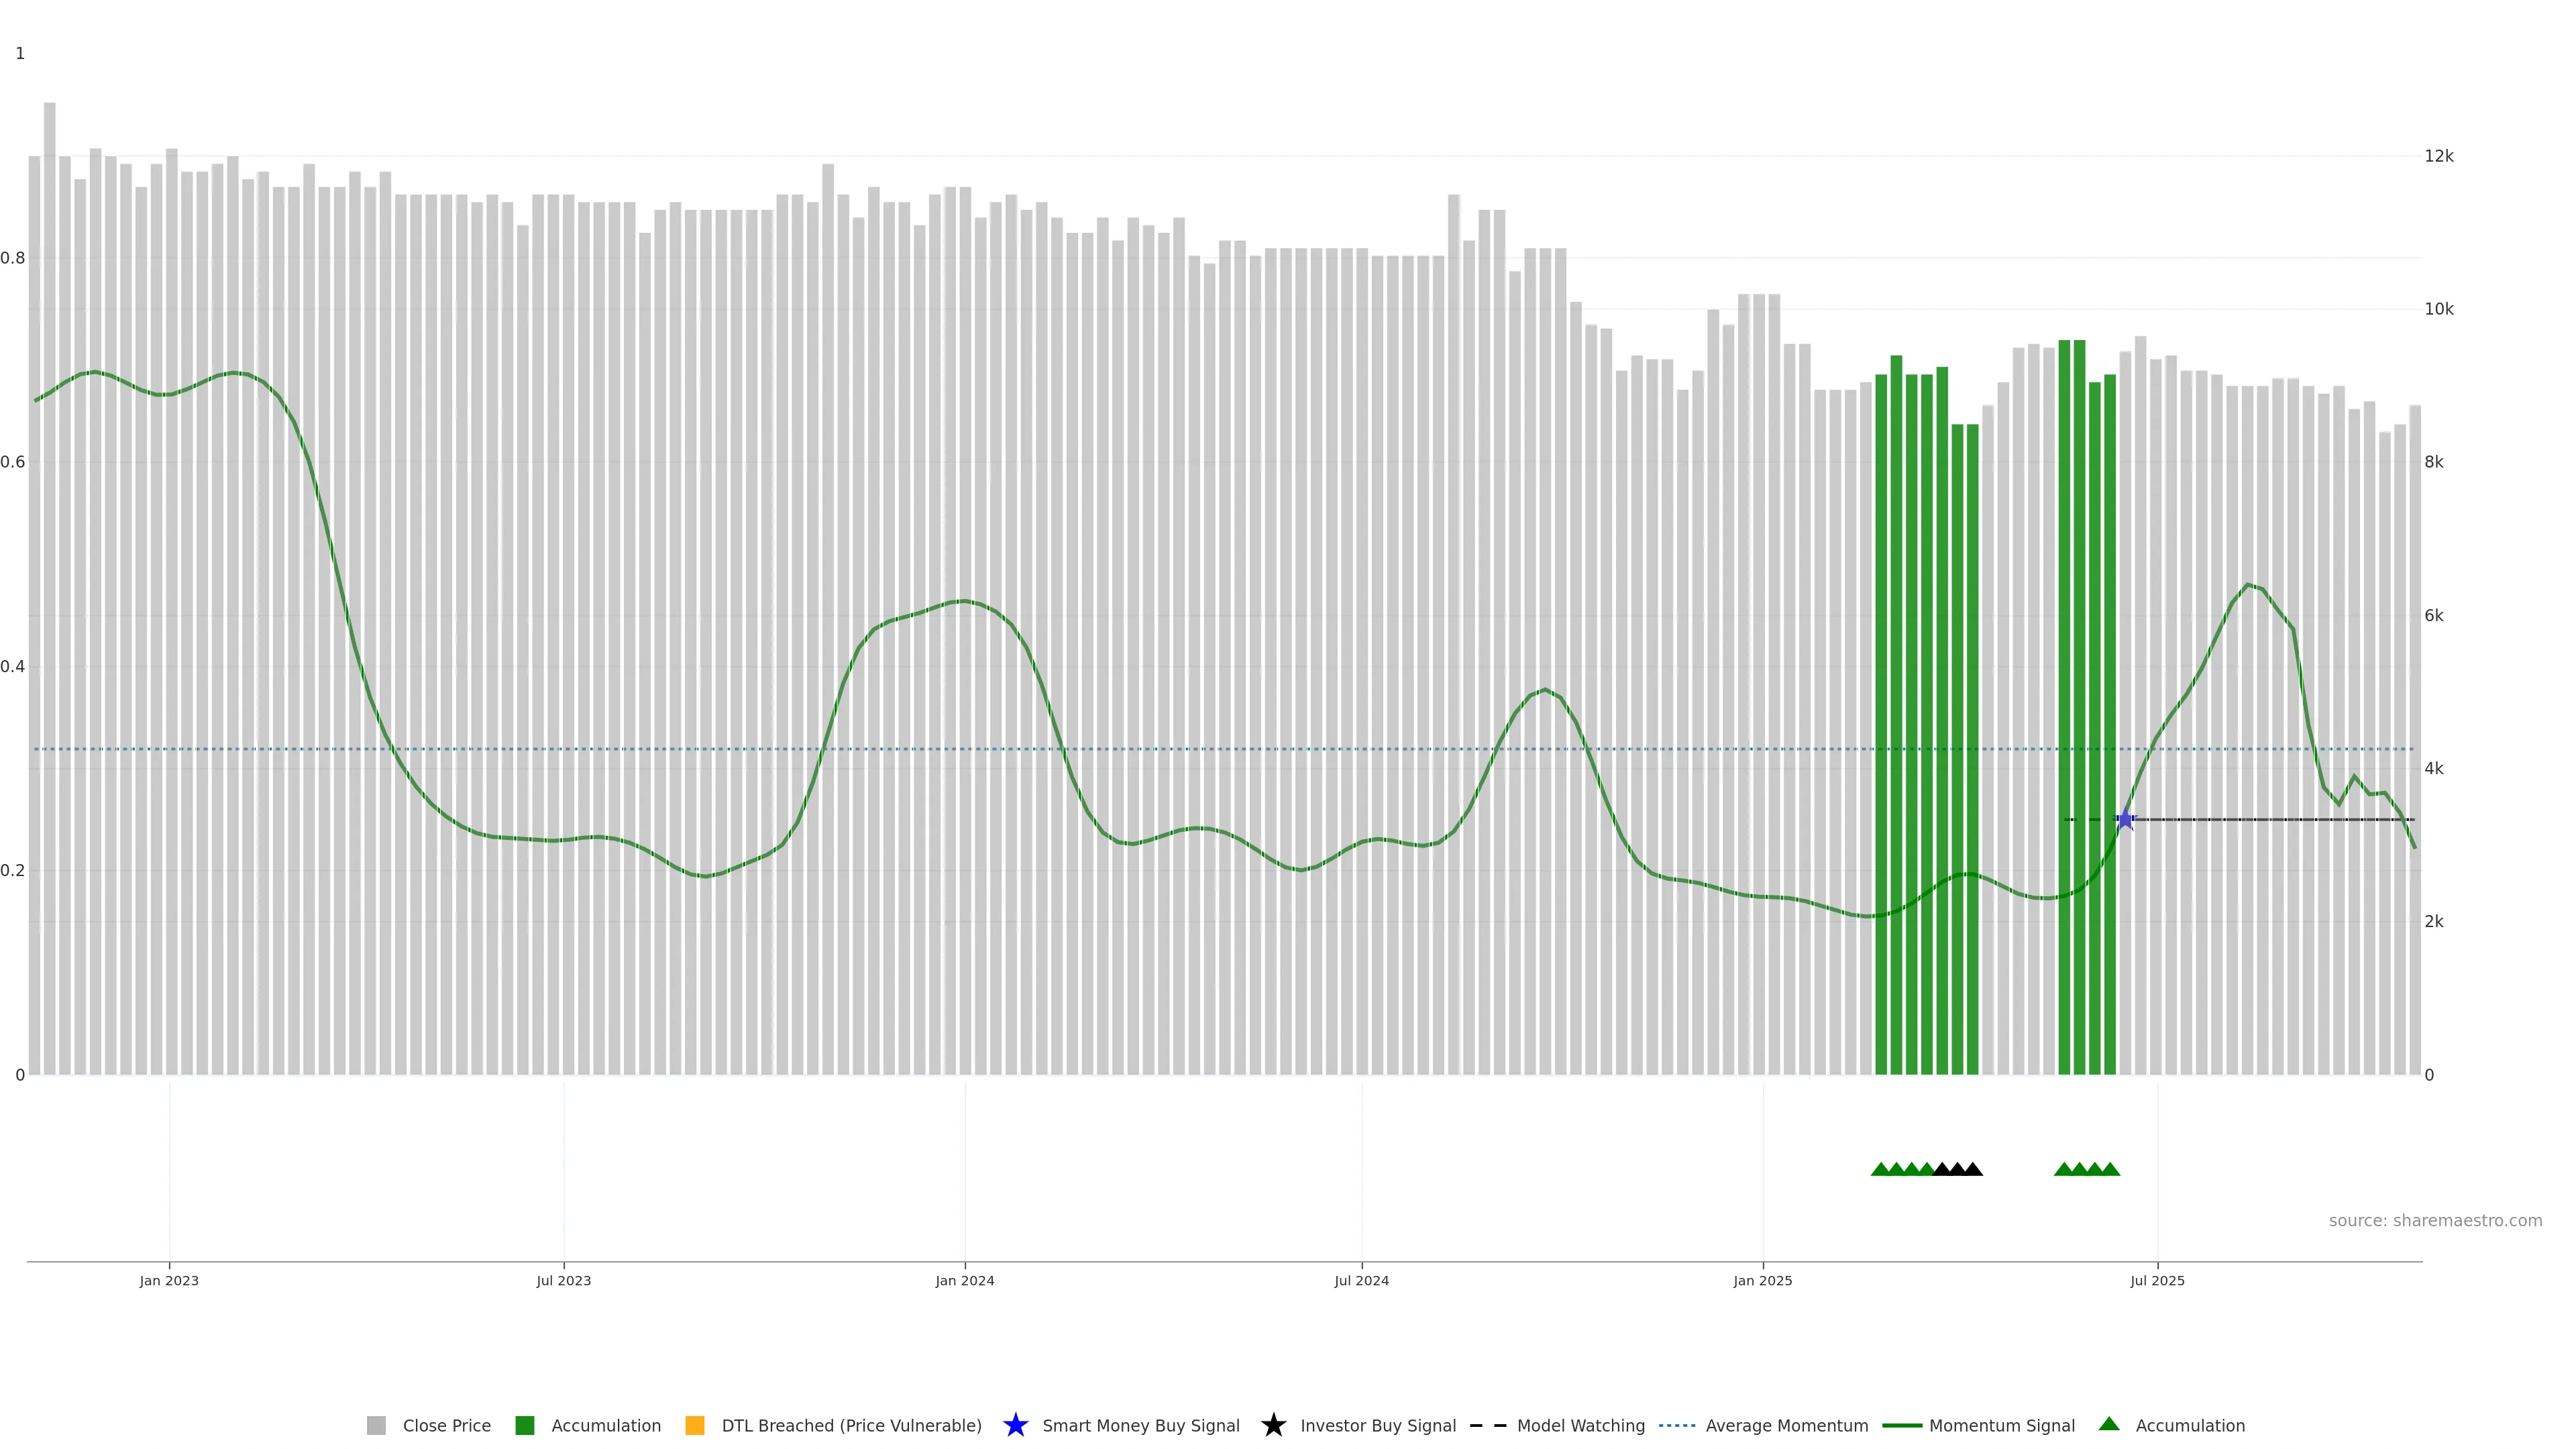Toggle Investor Buy Signal legend label
Viewport: 2576px width, 1449px height.
tap(1377, 1426)
